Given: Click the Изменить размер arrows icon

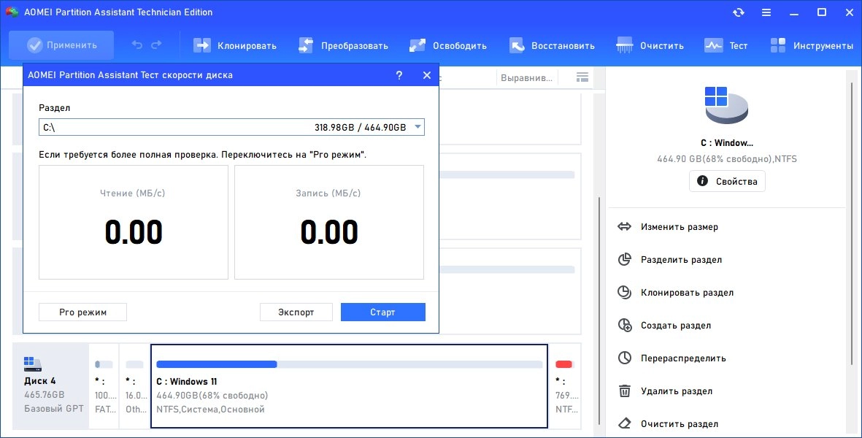Looking at the screenshot, I should click(625, 226).
